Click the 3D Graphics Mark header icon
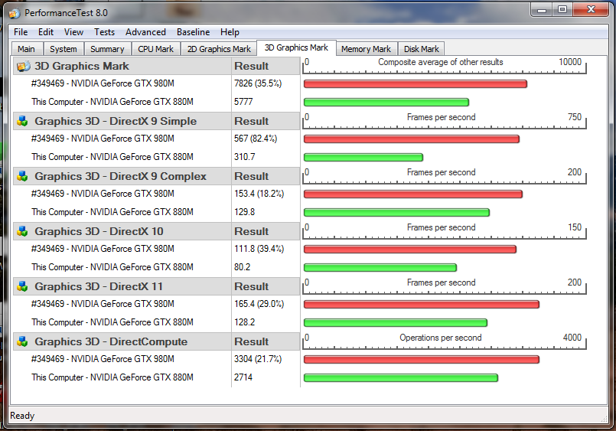The image size is (616, 431). click(23, 66)
